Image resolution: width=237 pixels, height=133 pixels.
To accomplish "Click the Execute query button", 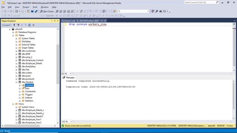I will point(49,16).
